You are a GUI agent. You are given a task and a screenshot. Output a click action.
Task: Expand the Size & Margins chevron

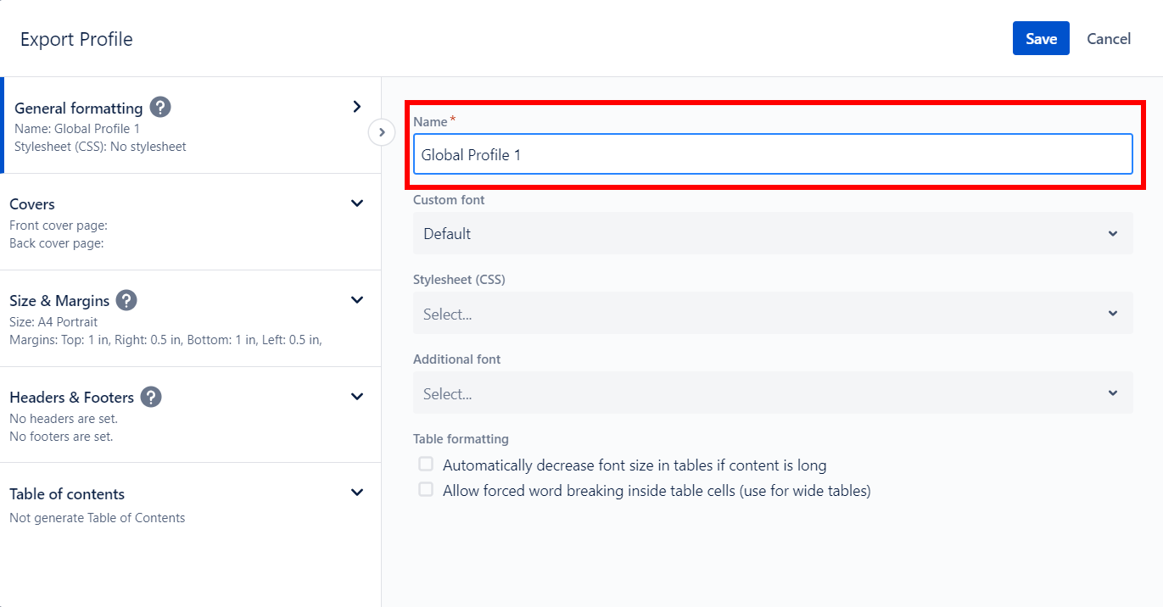pos(357,300)
